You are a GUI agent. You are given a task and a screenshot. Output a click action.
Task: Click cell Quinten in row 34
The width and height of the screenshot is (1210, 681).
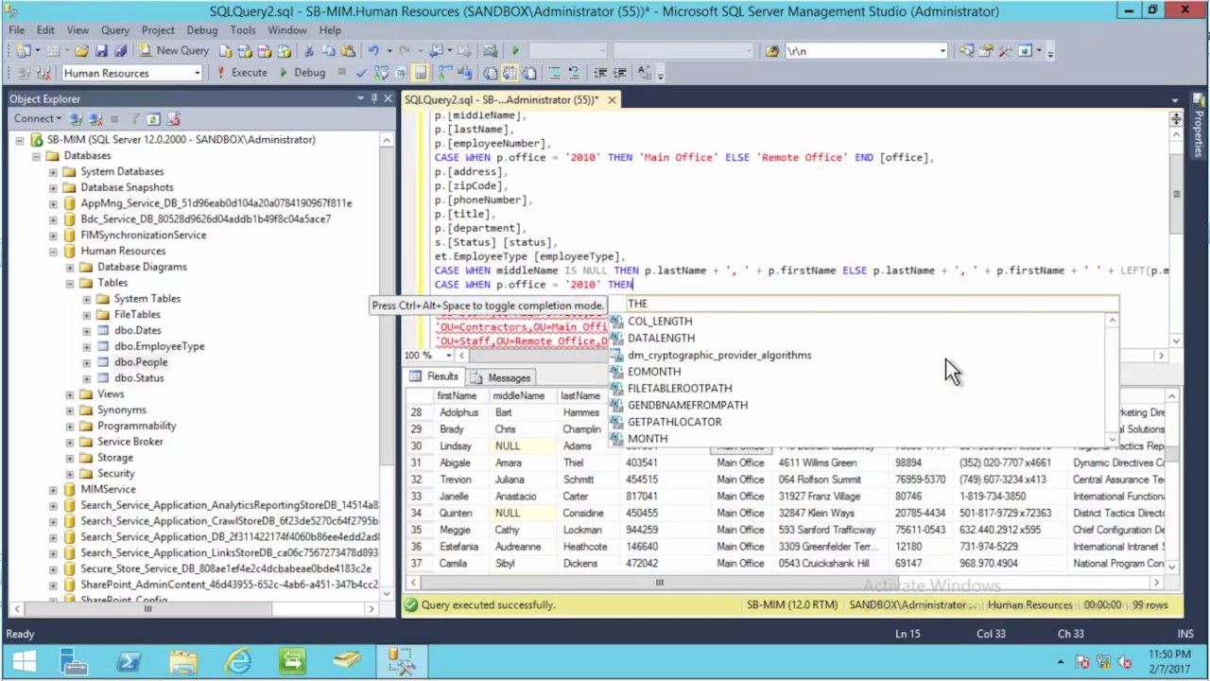(x=460, y=513)
